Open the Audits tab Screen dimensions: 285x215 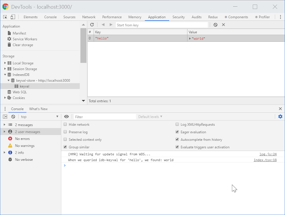coord(196,17)
